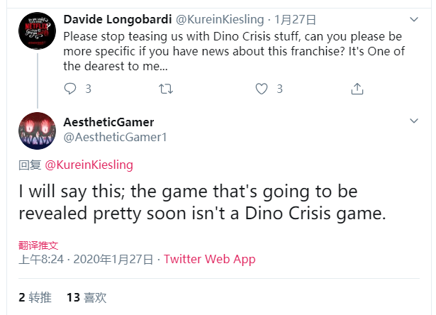View the 13 喜欢 likes list

click(x=86, y=297)
